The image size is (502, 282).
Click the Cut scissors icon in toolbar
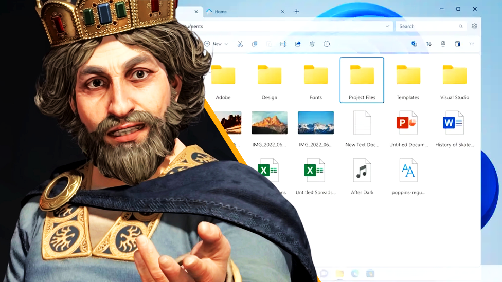(240, 44)
